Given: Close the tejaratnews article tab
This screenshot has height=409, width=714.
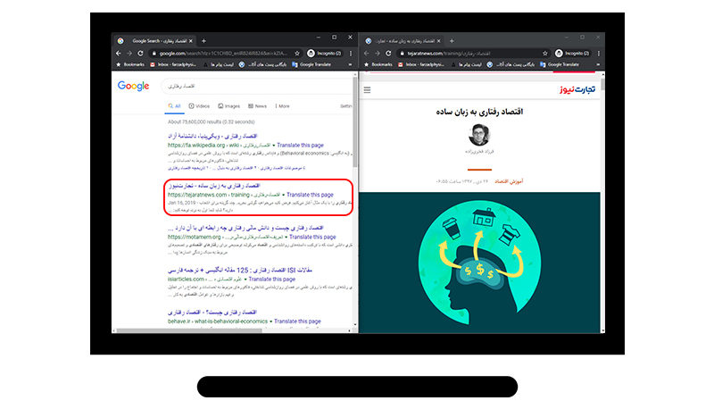Looking at the screenshot, I should pos(439,41).
